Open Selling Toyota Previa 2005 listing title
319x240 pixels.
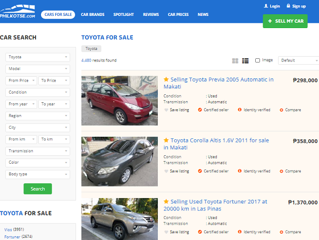219,83
